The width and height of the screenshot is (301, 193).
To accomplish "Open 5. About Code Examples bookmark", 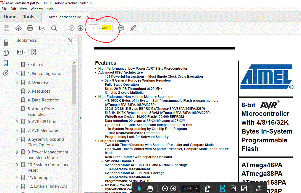I will [x=41, y=112].
